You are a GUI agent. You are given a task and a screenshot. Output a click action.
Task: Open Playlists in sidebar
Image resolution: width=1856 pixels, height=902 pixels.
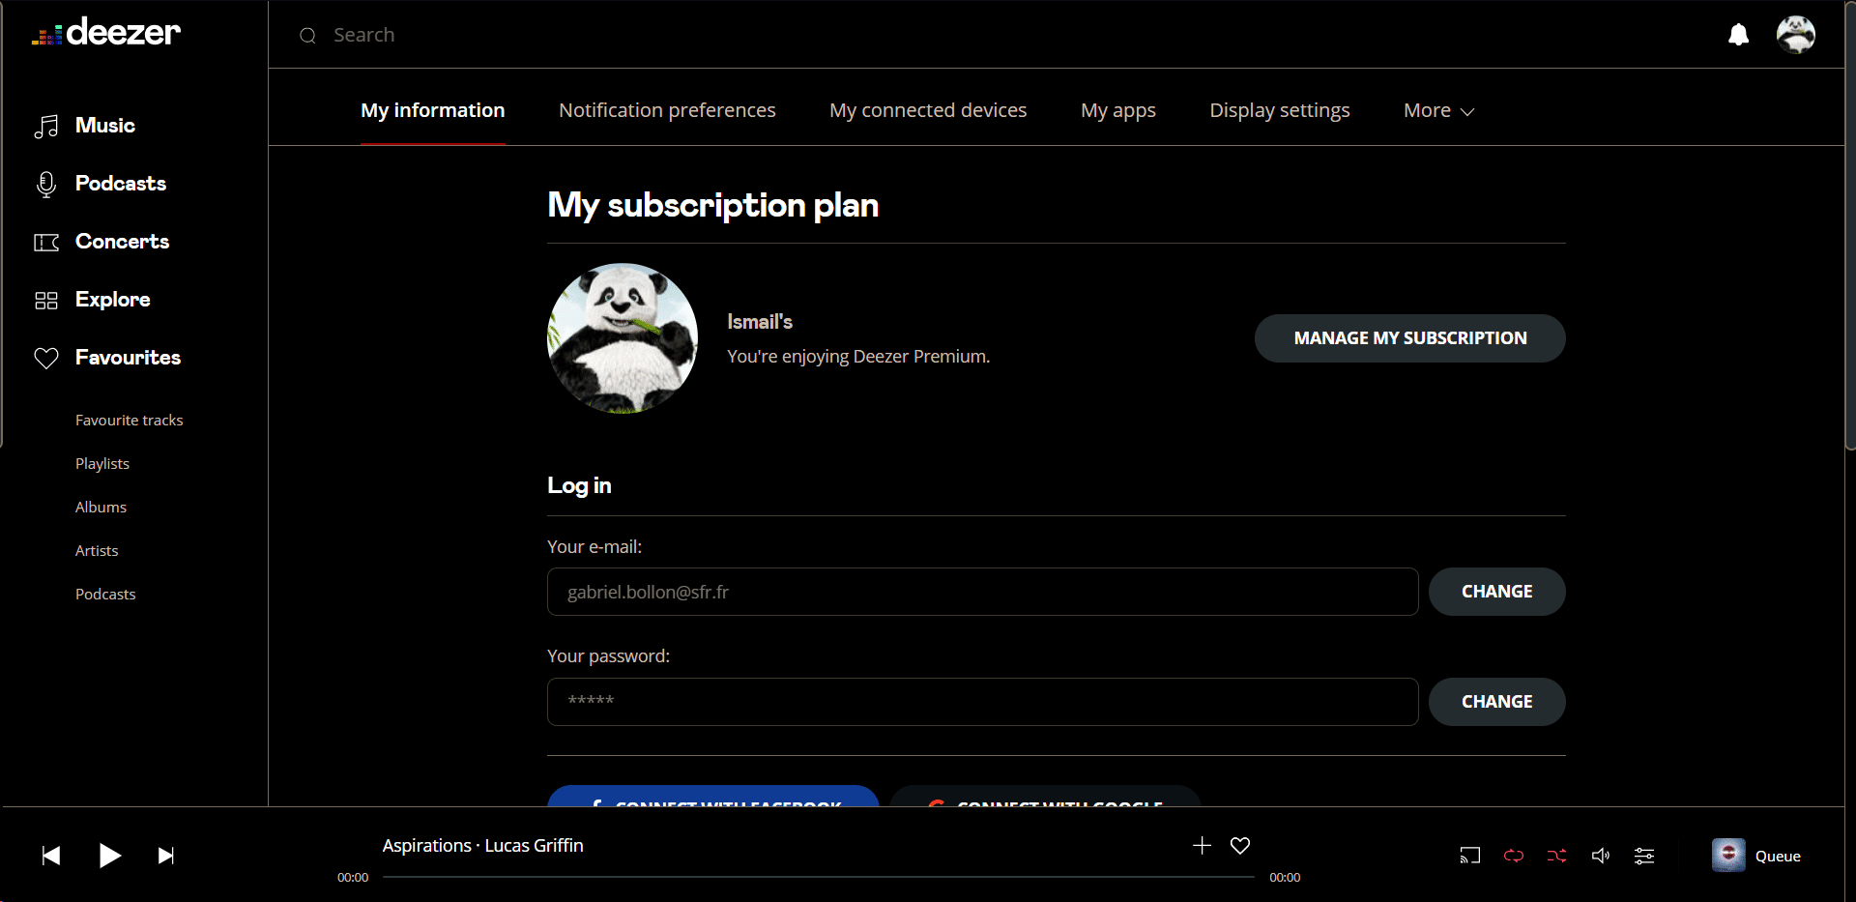click(x=102, y=464)
